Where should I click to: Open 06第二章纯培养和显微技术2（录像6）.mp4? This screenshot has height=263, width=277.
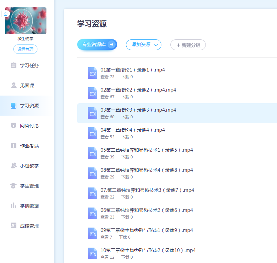coord(147,210)
